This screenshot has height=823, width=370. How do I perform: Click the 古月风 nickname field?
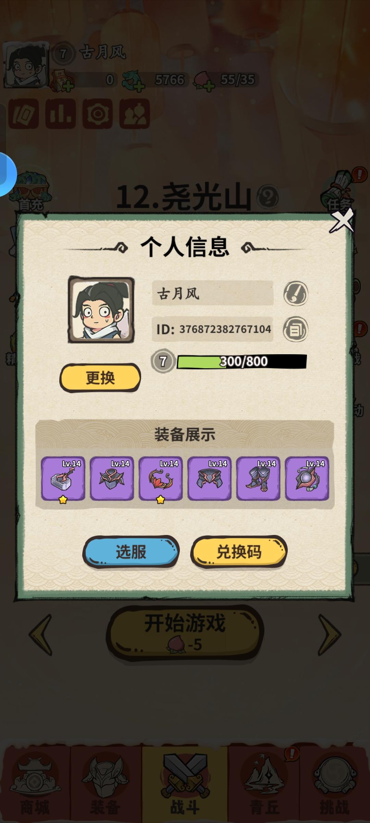(x=212, y=293)
